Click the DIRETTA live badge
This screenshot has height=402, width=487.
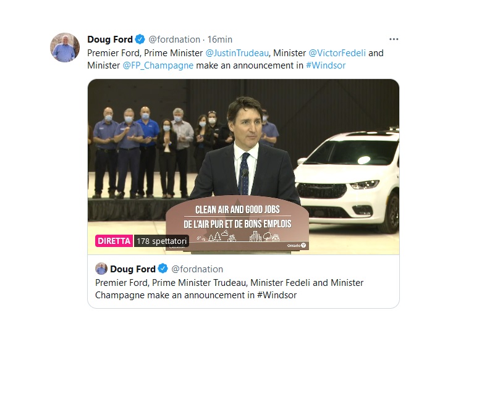114,241
